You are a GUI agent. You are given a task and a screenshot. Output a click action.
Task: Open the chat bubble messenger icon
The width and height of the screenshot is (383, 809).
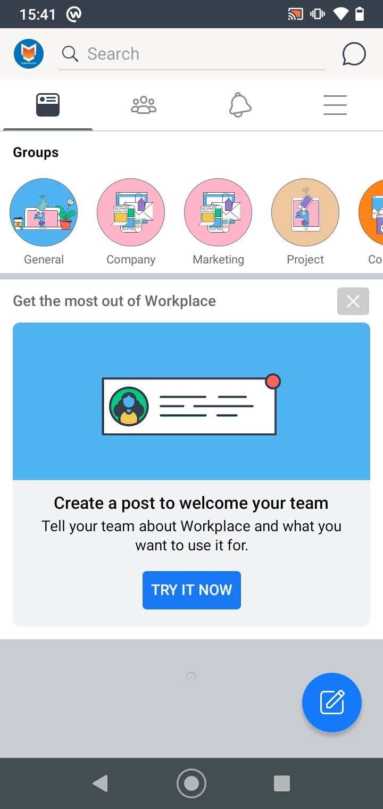pyautogui.click(x=354, y=54)
